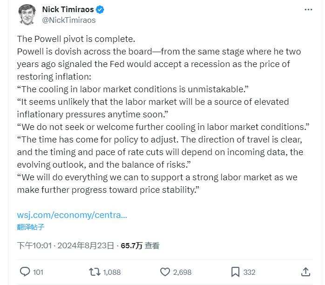Click the repost arrows icon
325x285 pixels.
(95, 271)
